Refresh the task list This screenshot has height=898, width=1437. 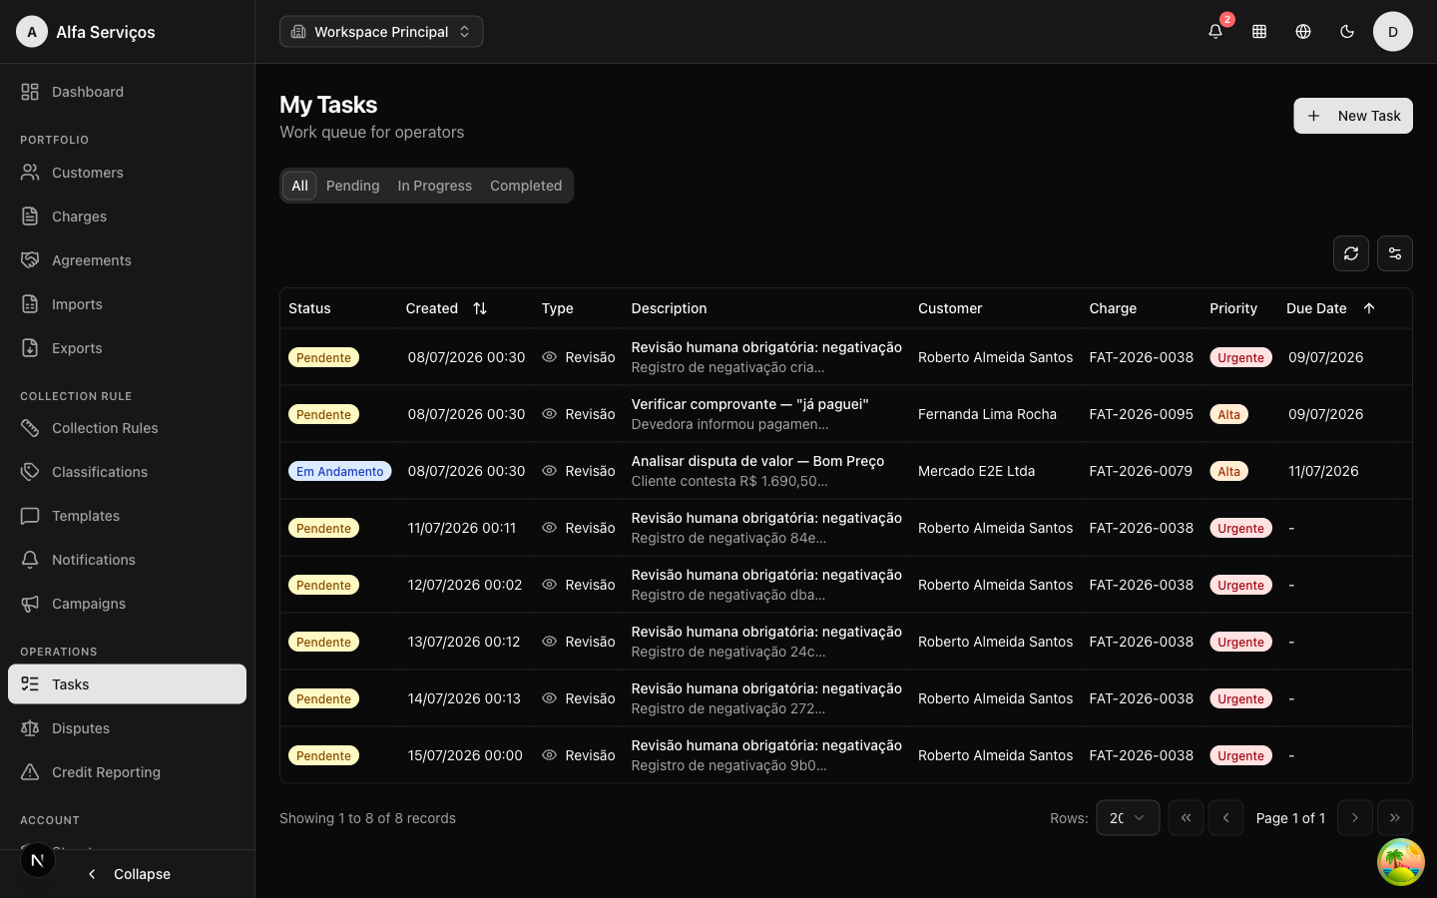pos(1351,253)
